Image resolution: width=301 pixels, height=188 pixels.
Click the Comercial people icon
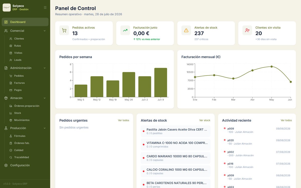point(6,31)
